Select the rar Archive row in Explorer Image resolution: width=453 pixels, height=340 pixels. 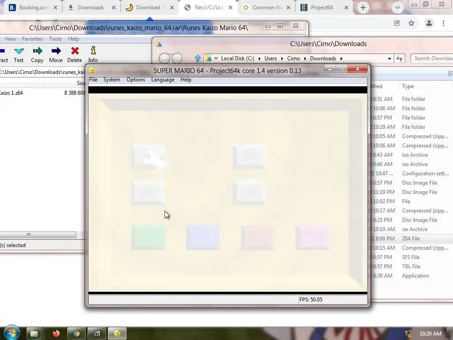411,229
